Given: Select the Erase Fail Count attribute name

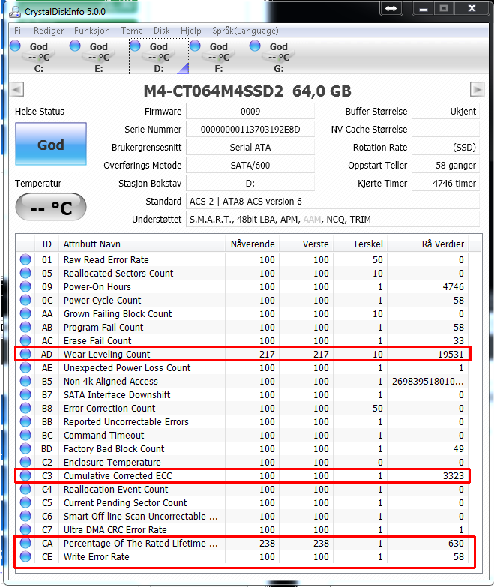Looking at the screenshot, I should coord(97,340).
